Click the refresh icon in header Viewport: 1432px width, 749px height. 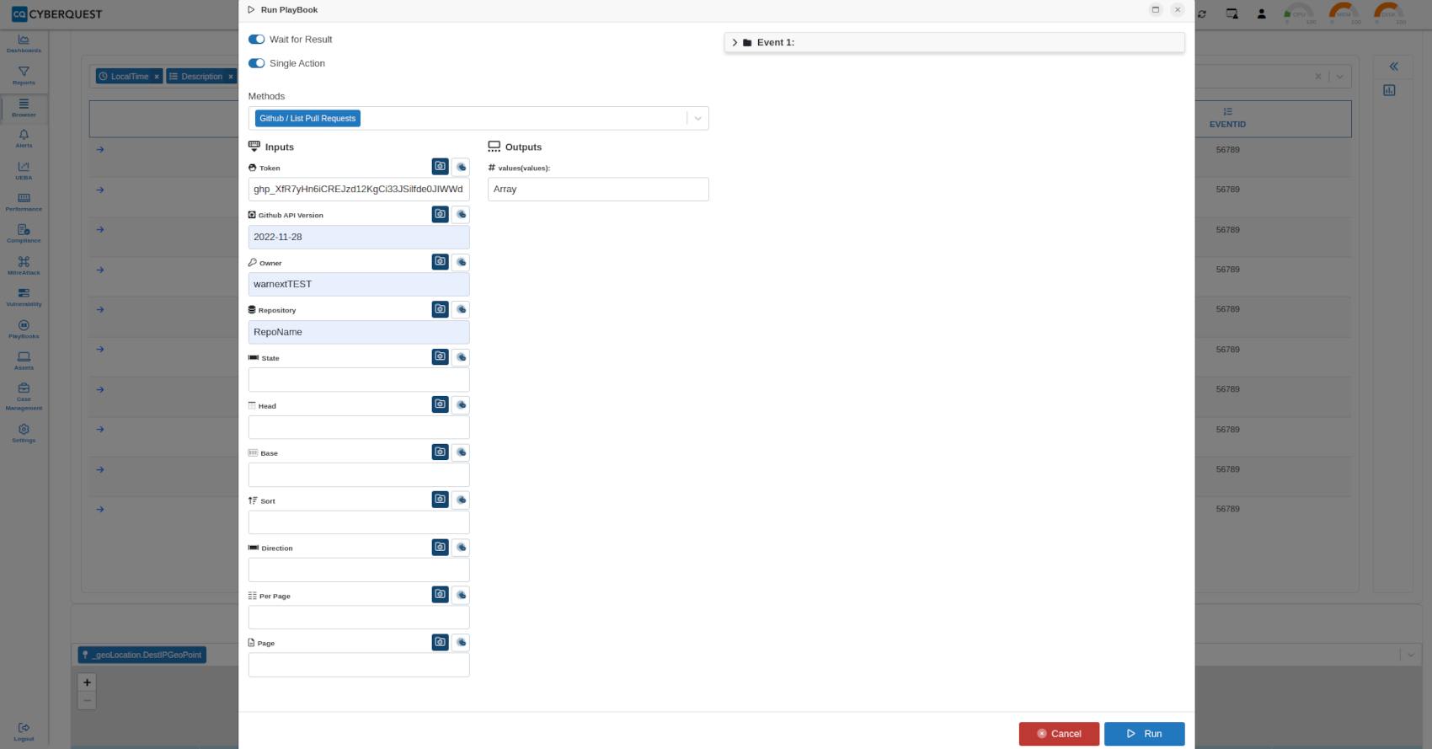[1202, 14]
